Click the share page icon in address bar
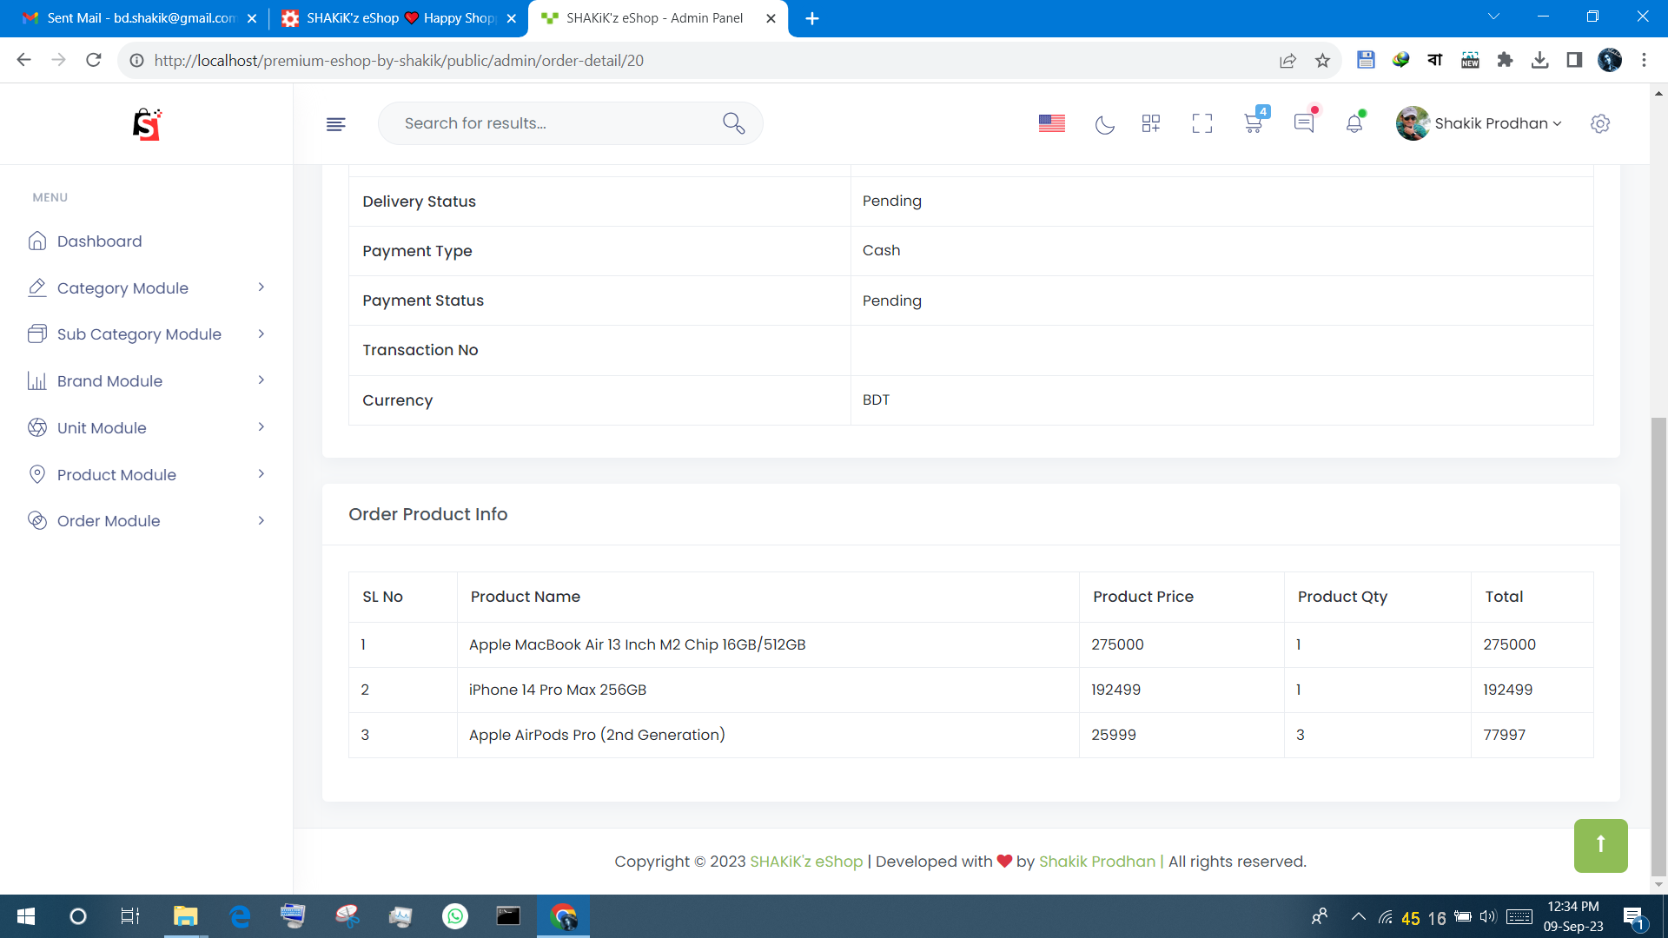Screen dimensions: 1668x938 (x=1287, y=61)
